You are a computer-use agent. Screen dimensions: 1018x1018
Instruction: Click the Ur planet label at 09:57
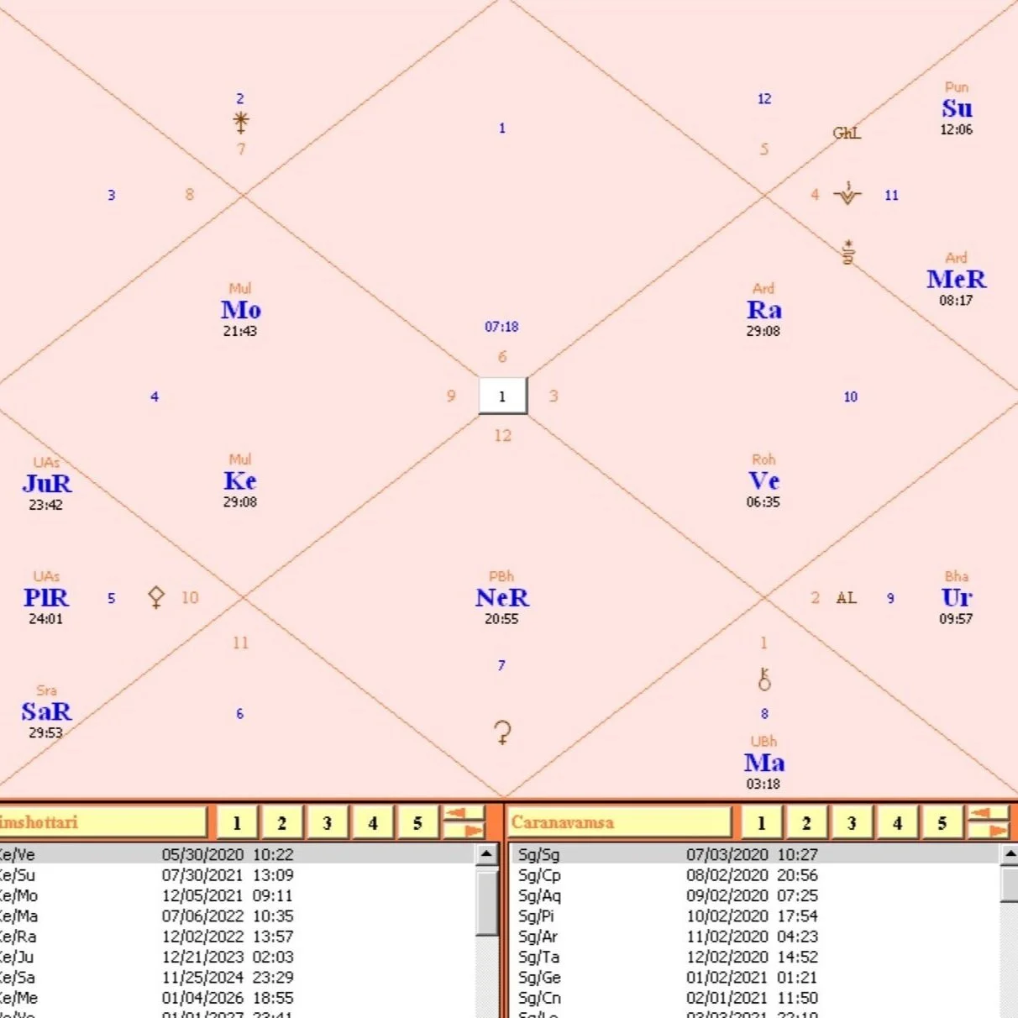tap(957, 598)
